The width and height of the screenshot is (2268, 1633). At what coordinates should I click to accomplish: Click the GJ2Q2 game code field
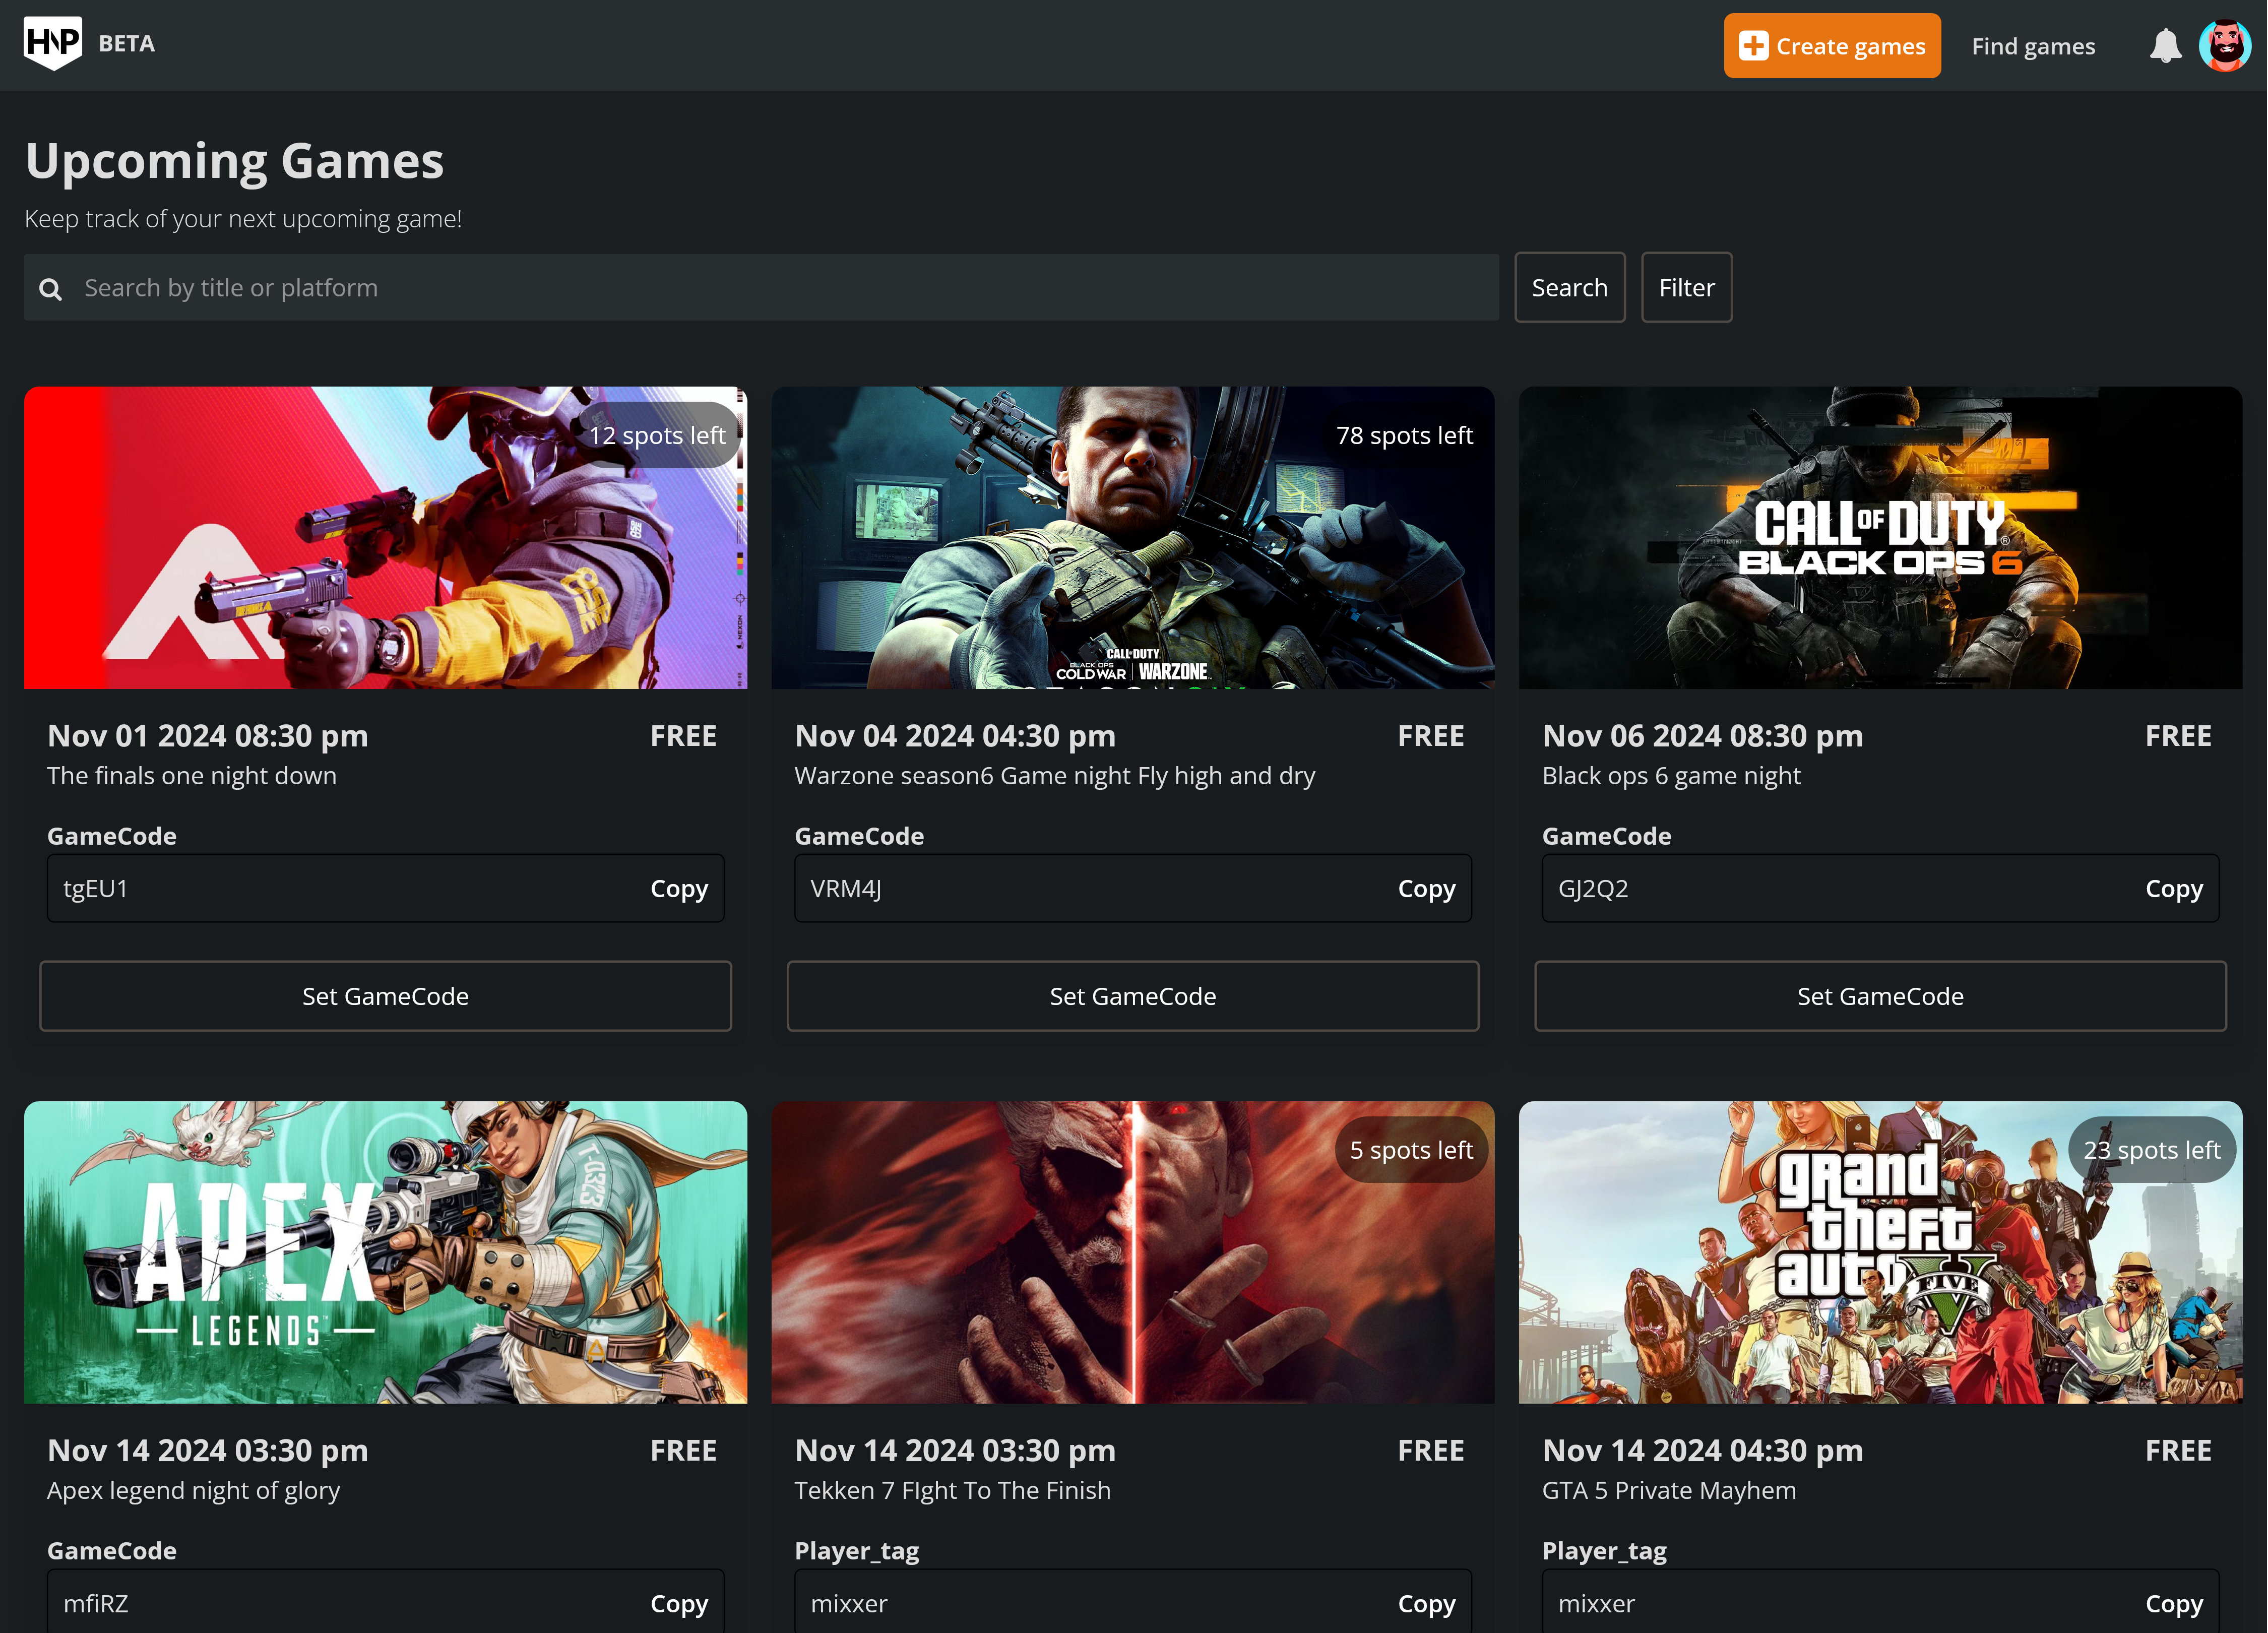coord(1880,888)
